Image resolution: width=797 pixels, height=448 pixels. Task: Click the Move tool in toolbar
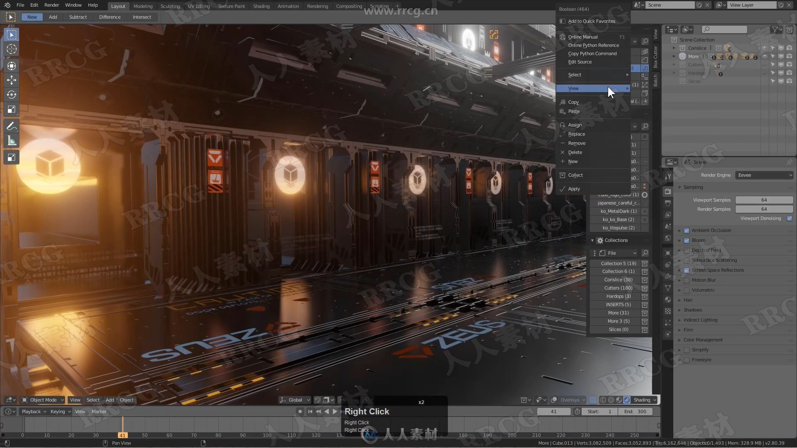12,80
